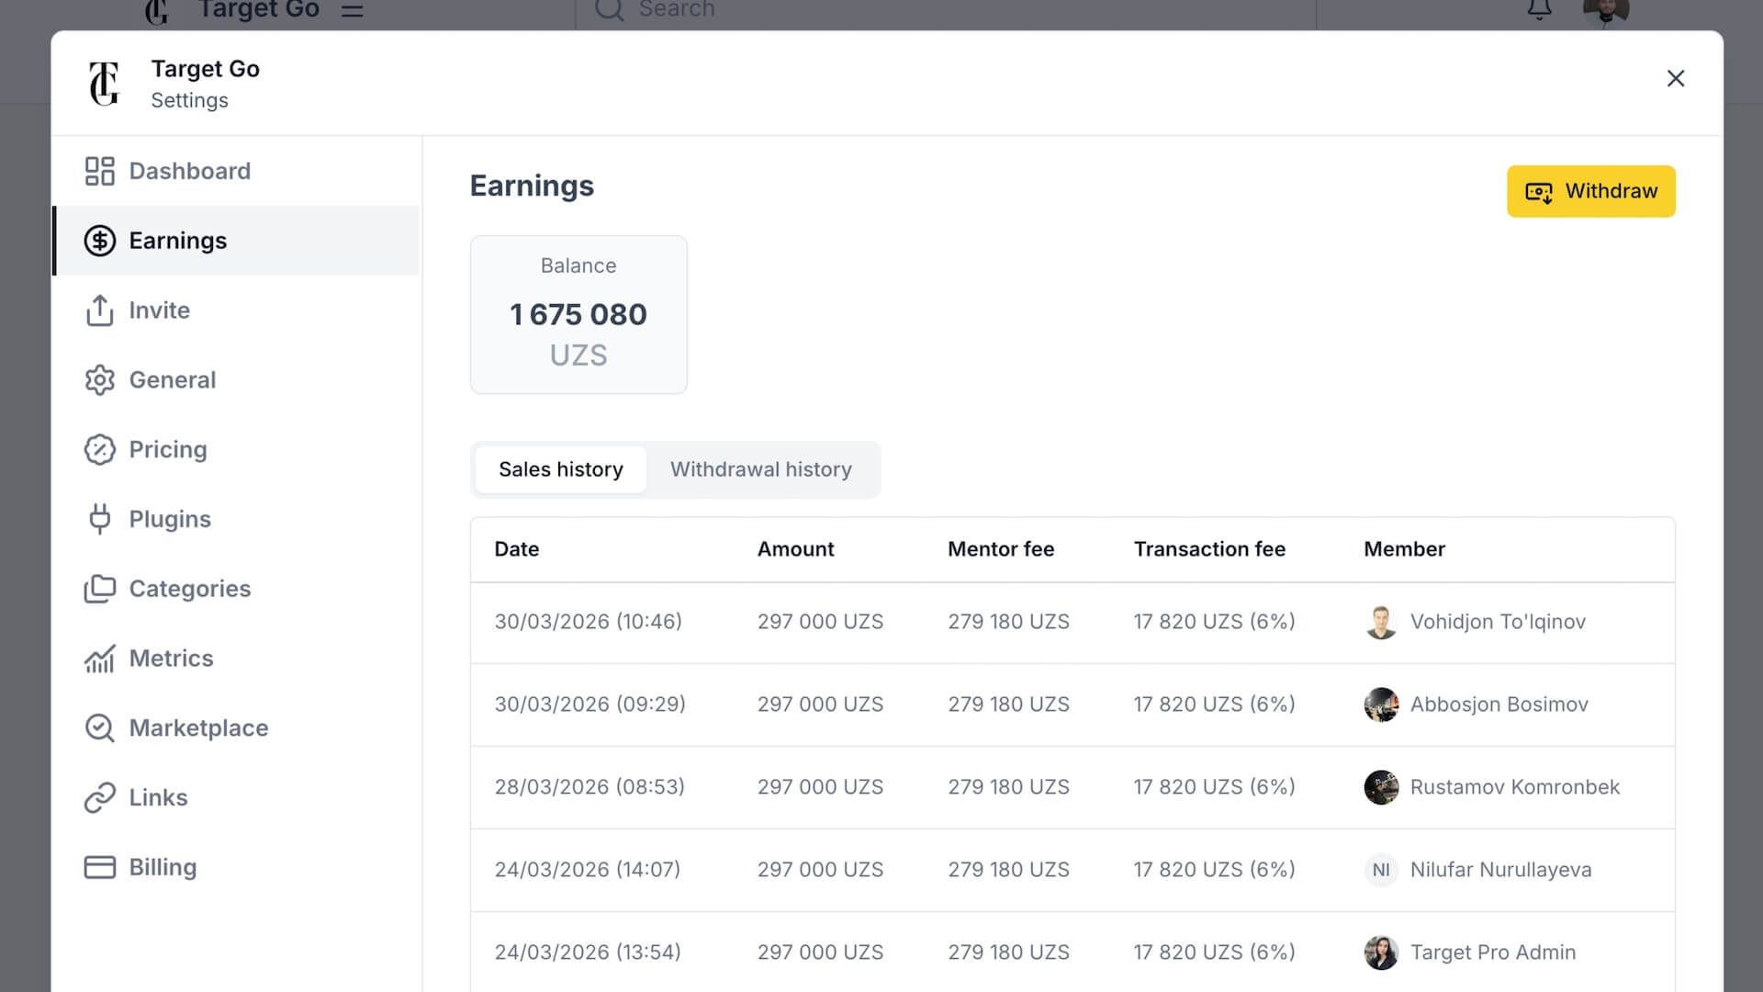Click the Links chain icon
The height and width of the screenshot is (992, 1763).
[99, 797]
